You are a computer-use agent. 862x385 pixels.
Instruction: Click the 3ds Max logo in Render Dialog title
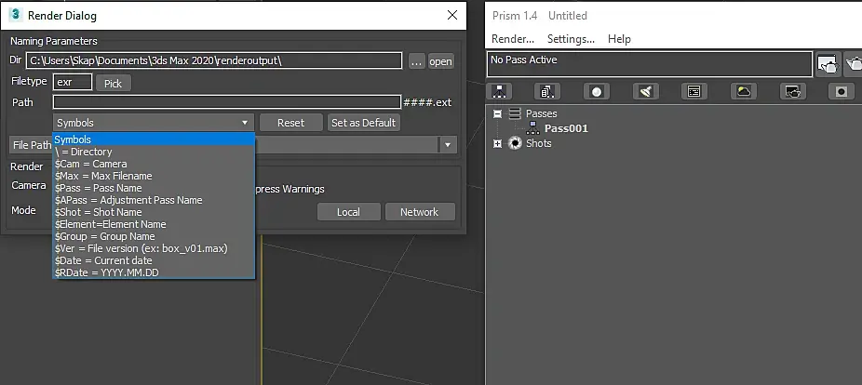click(16, 15)
